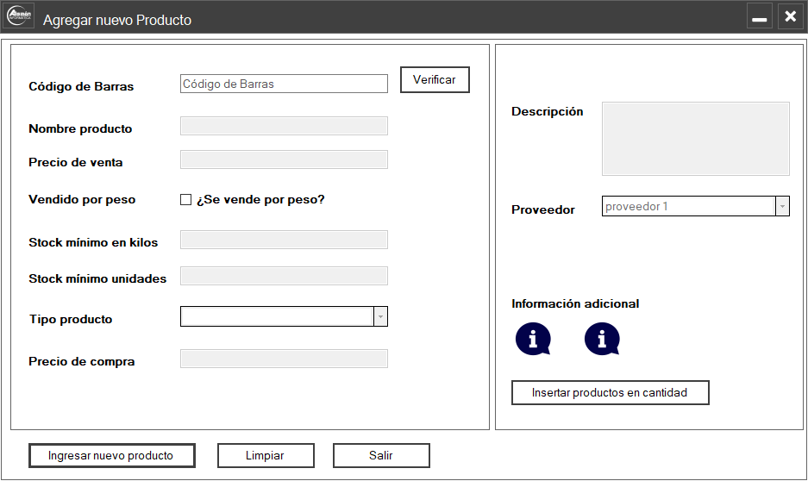Click the application logo in title bar
The width and height of the screenshot is (808, 481).
[x=20, y=17]
